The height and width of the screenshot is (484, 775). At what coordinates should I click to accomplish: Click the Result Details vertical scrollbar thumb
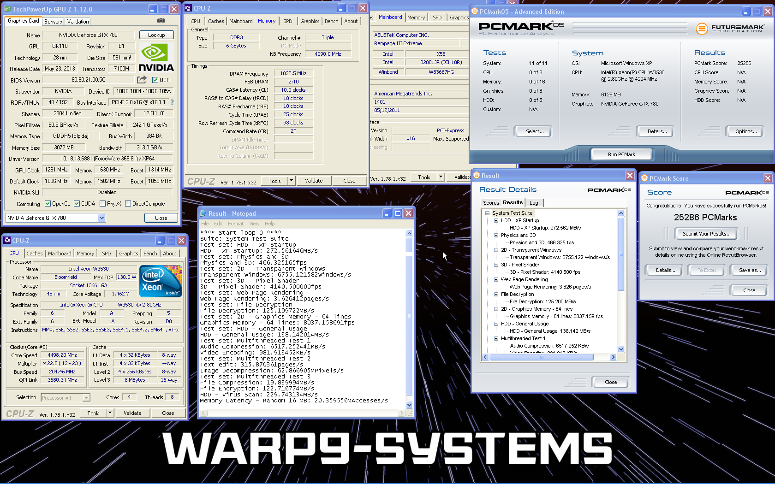621,254
